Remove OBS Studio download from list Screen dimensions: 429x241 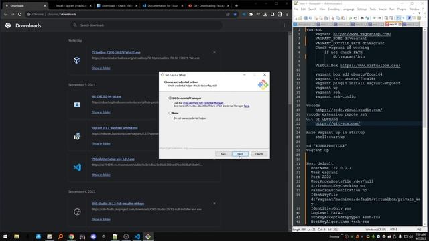pyautogui.click(x=214, y=204)
